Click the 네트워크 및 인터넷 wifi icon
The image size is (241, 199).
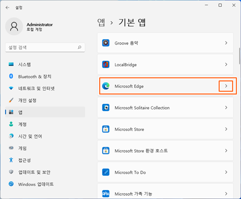pos(11,88)
